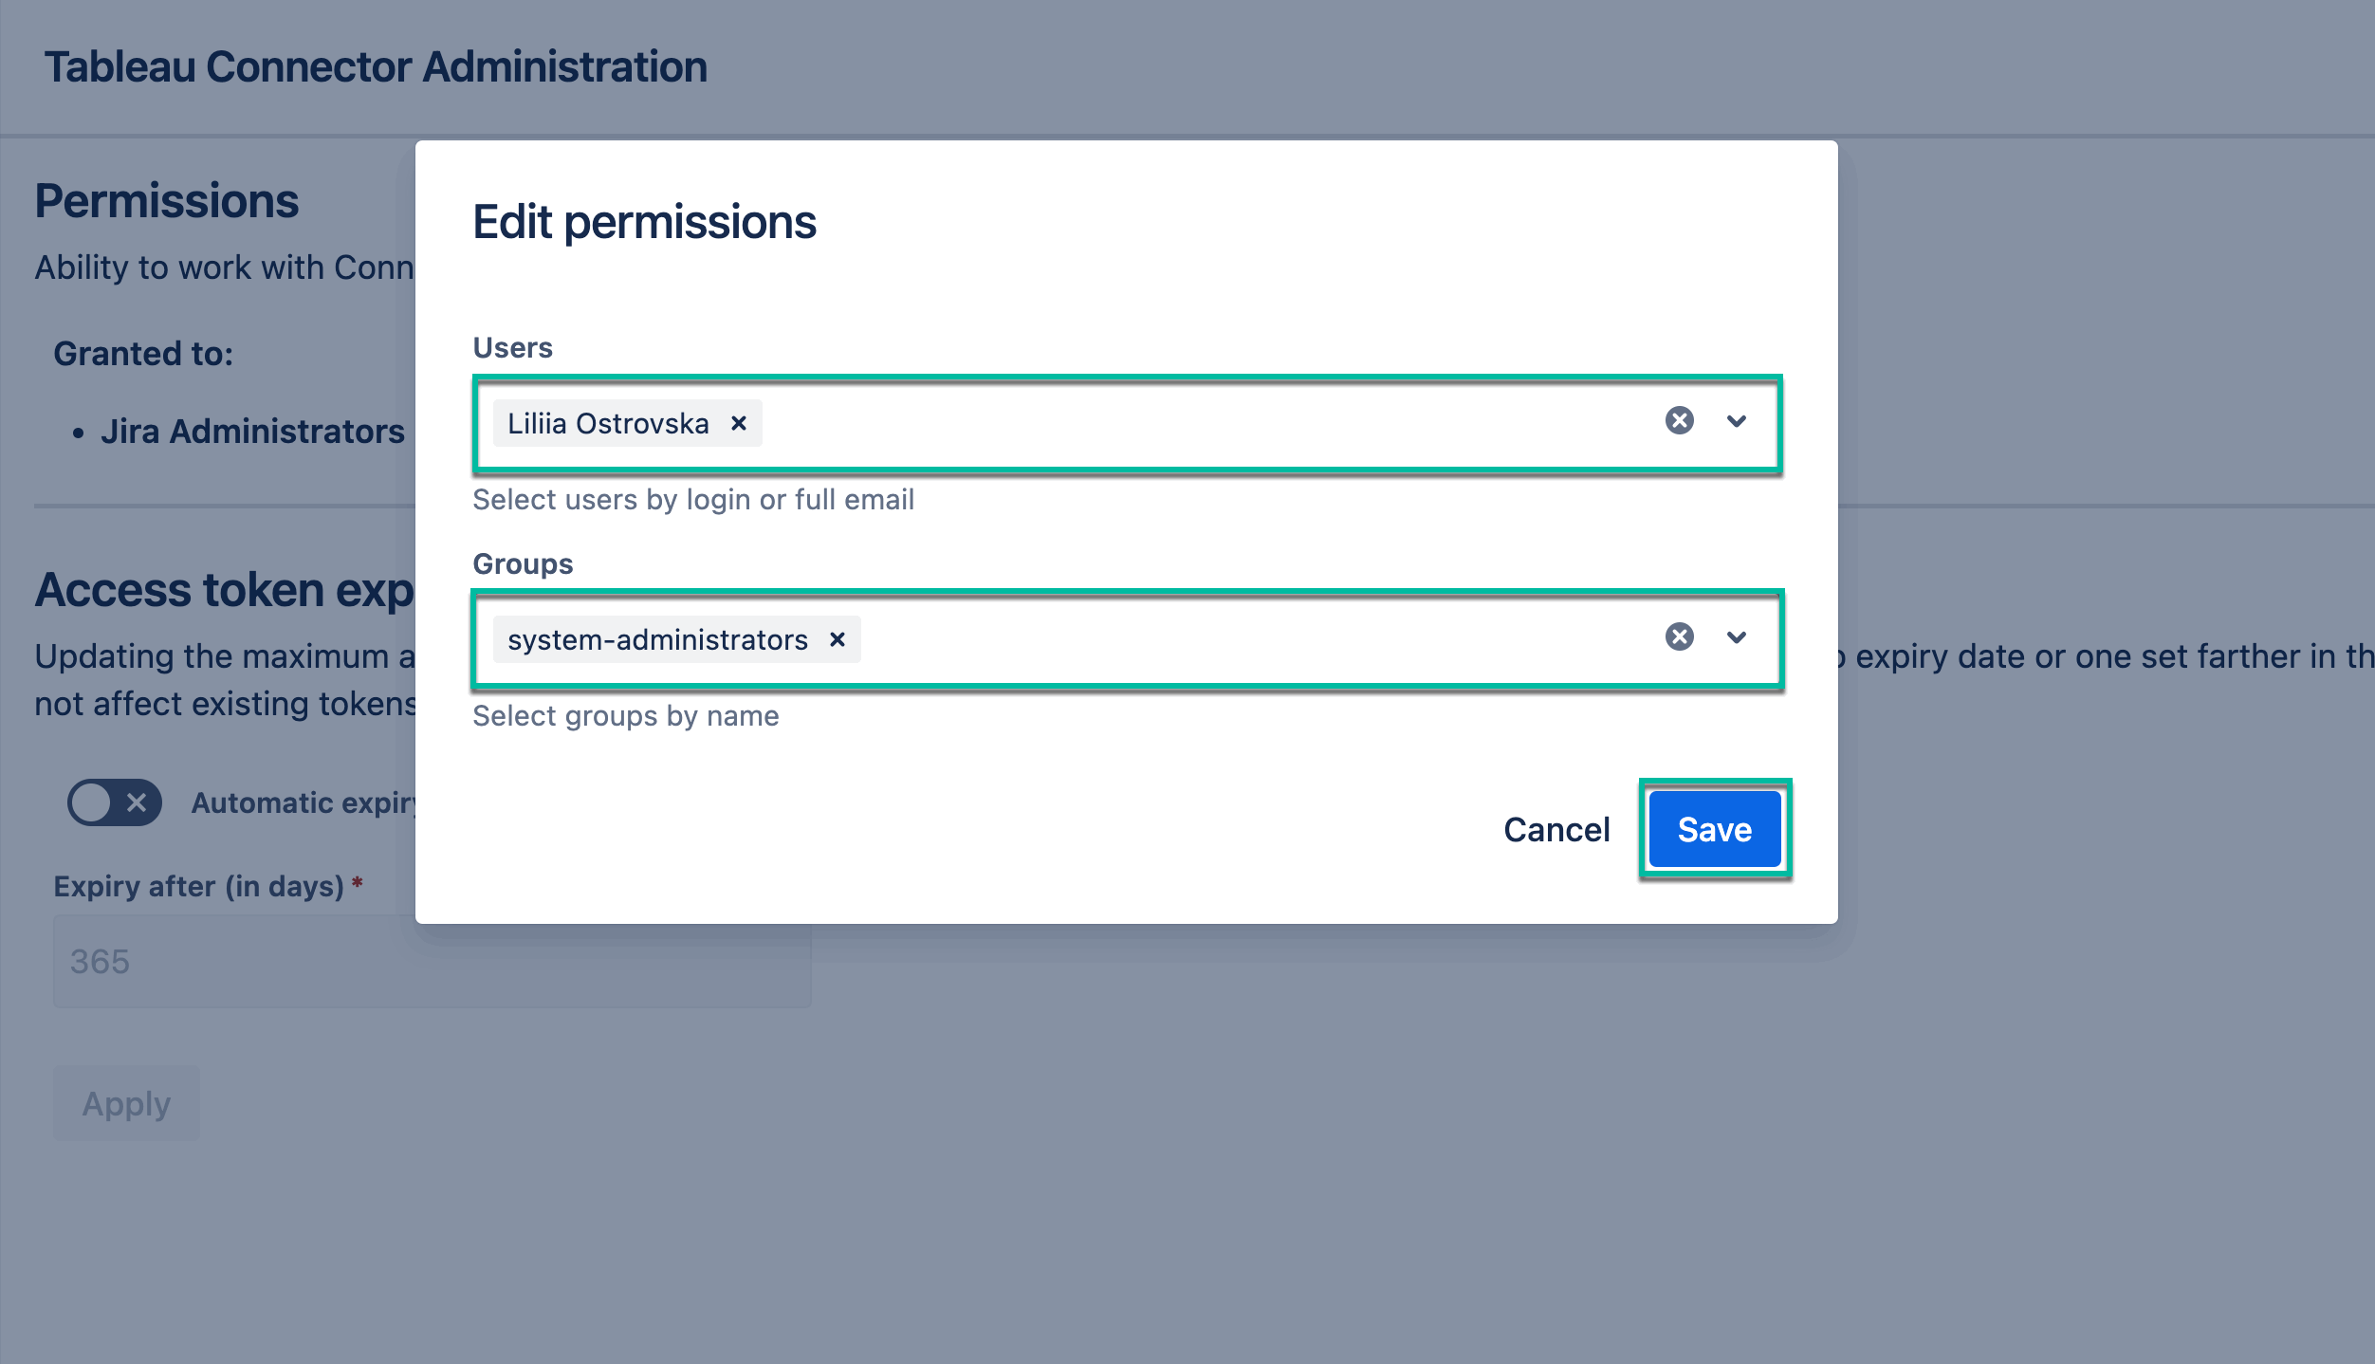The image size is (2375, 1364).
Task: Click Jira Administrators under Granted to
Action: 254,432
